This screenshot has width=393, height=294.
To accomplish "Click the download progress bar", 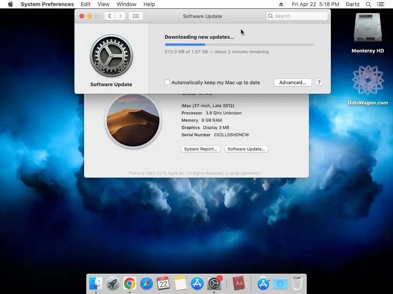I will (239, 44).
